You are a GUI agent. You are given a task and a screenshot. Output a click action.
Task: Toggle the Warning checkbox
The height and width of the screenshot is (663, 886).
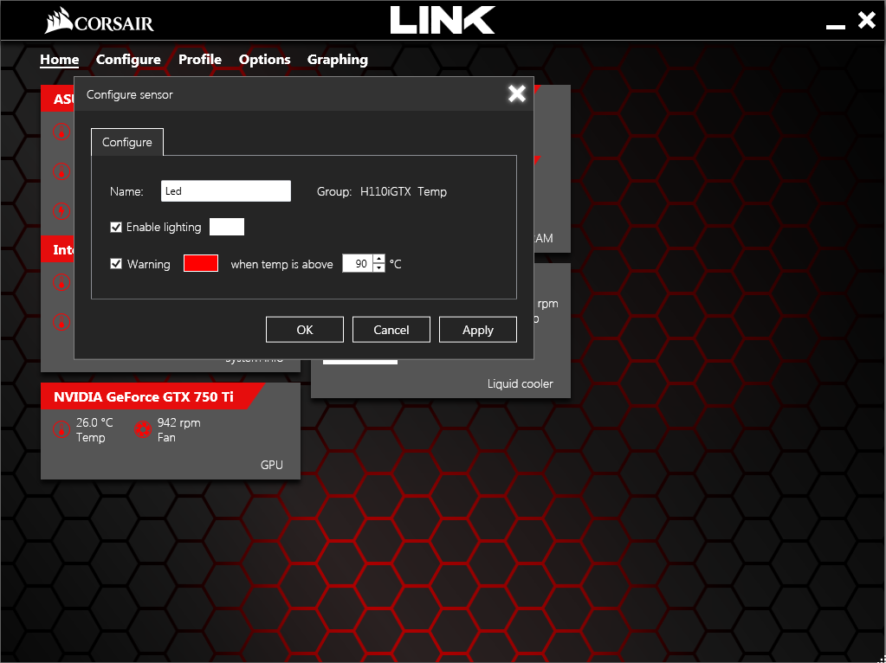116,264
